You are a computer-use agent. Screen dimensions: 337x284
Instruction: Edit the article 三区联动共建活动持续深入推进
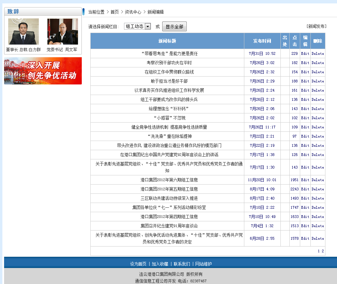point(305,198)
